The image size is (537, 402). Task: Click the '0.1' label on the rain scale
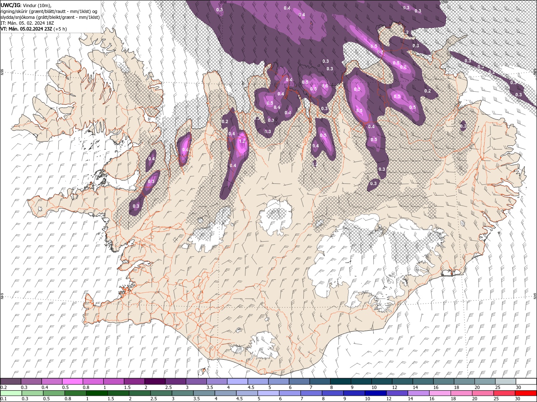[x=3, y=399]
